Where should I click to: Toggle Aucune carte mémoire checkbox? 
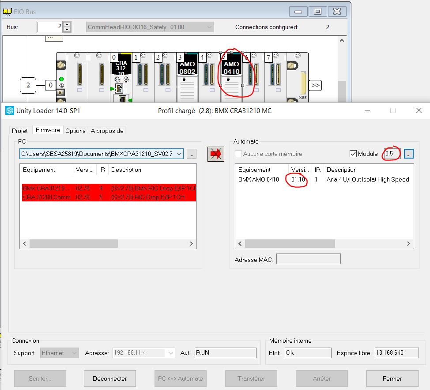(238, 154)
